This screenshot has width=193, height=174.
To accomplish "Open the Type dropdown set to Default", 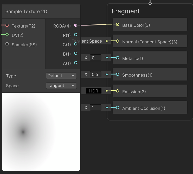I will point(61,76).
